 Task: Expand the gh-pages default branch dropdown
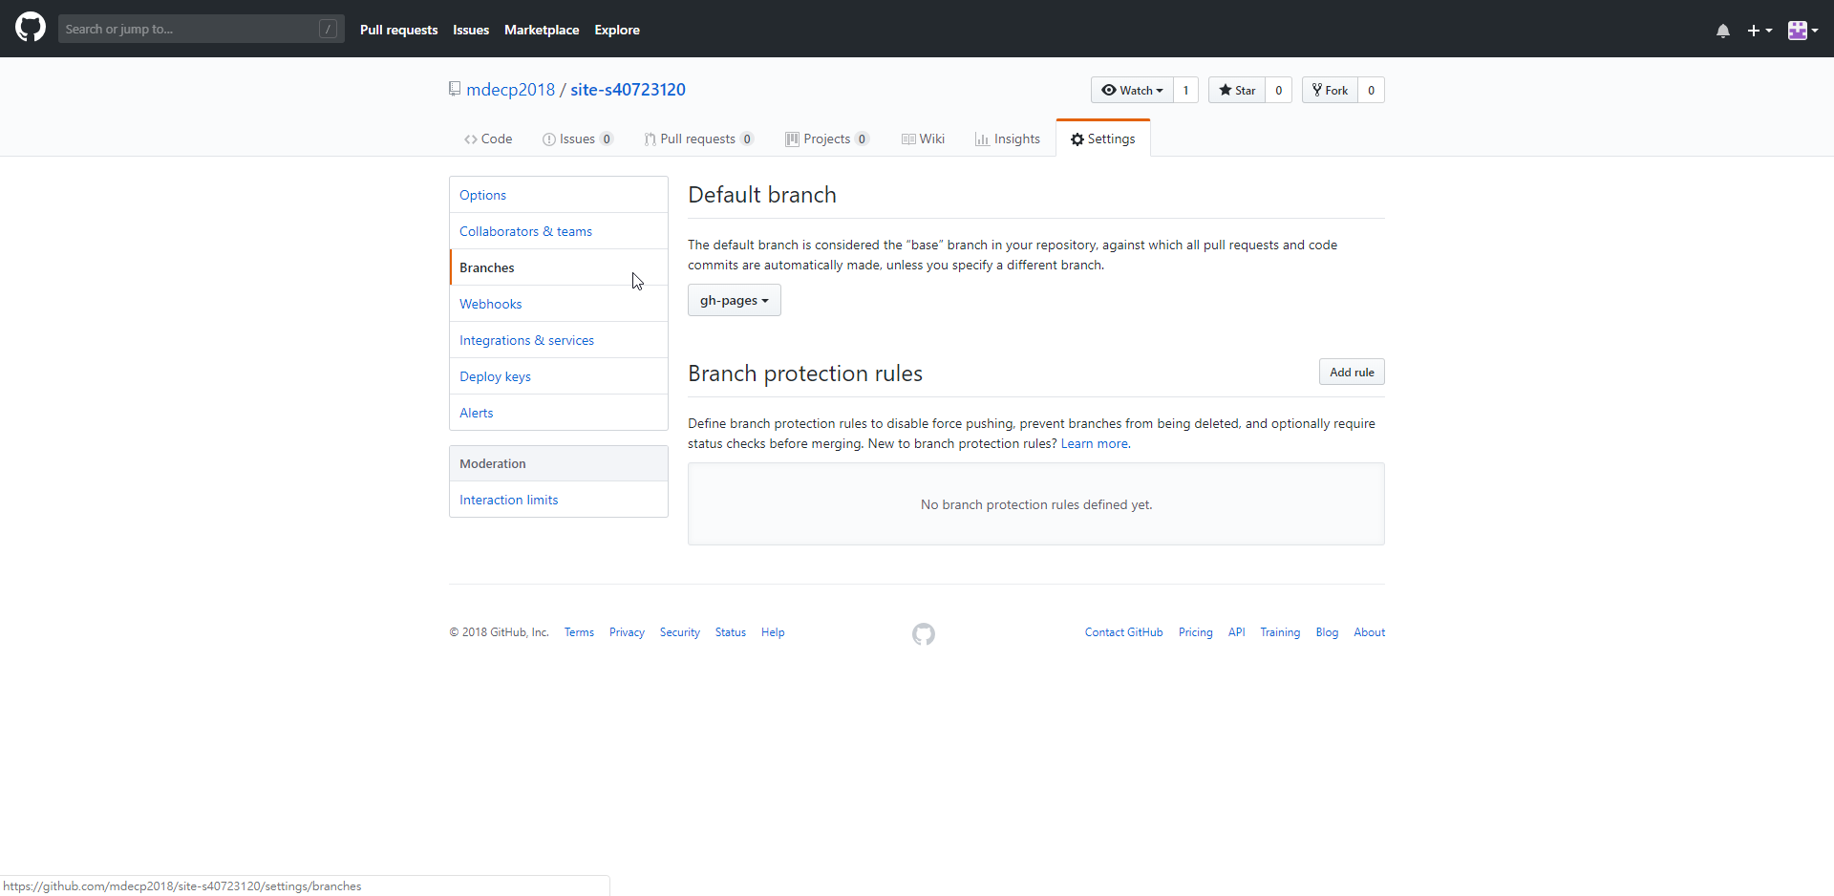734,300
